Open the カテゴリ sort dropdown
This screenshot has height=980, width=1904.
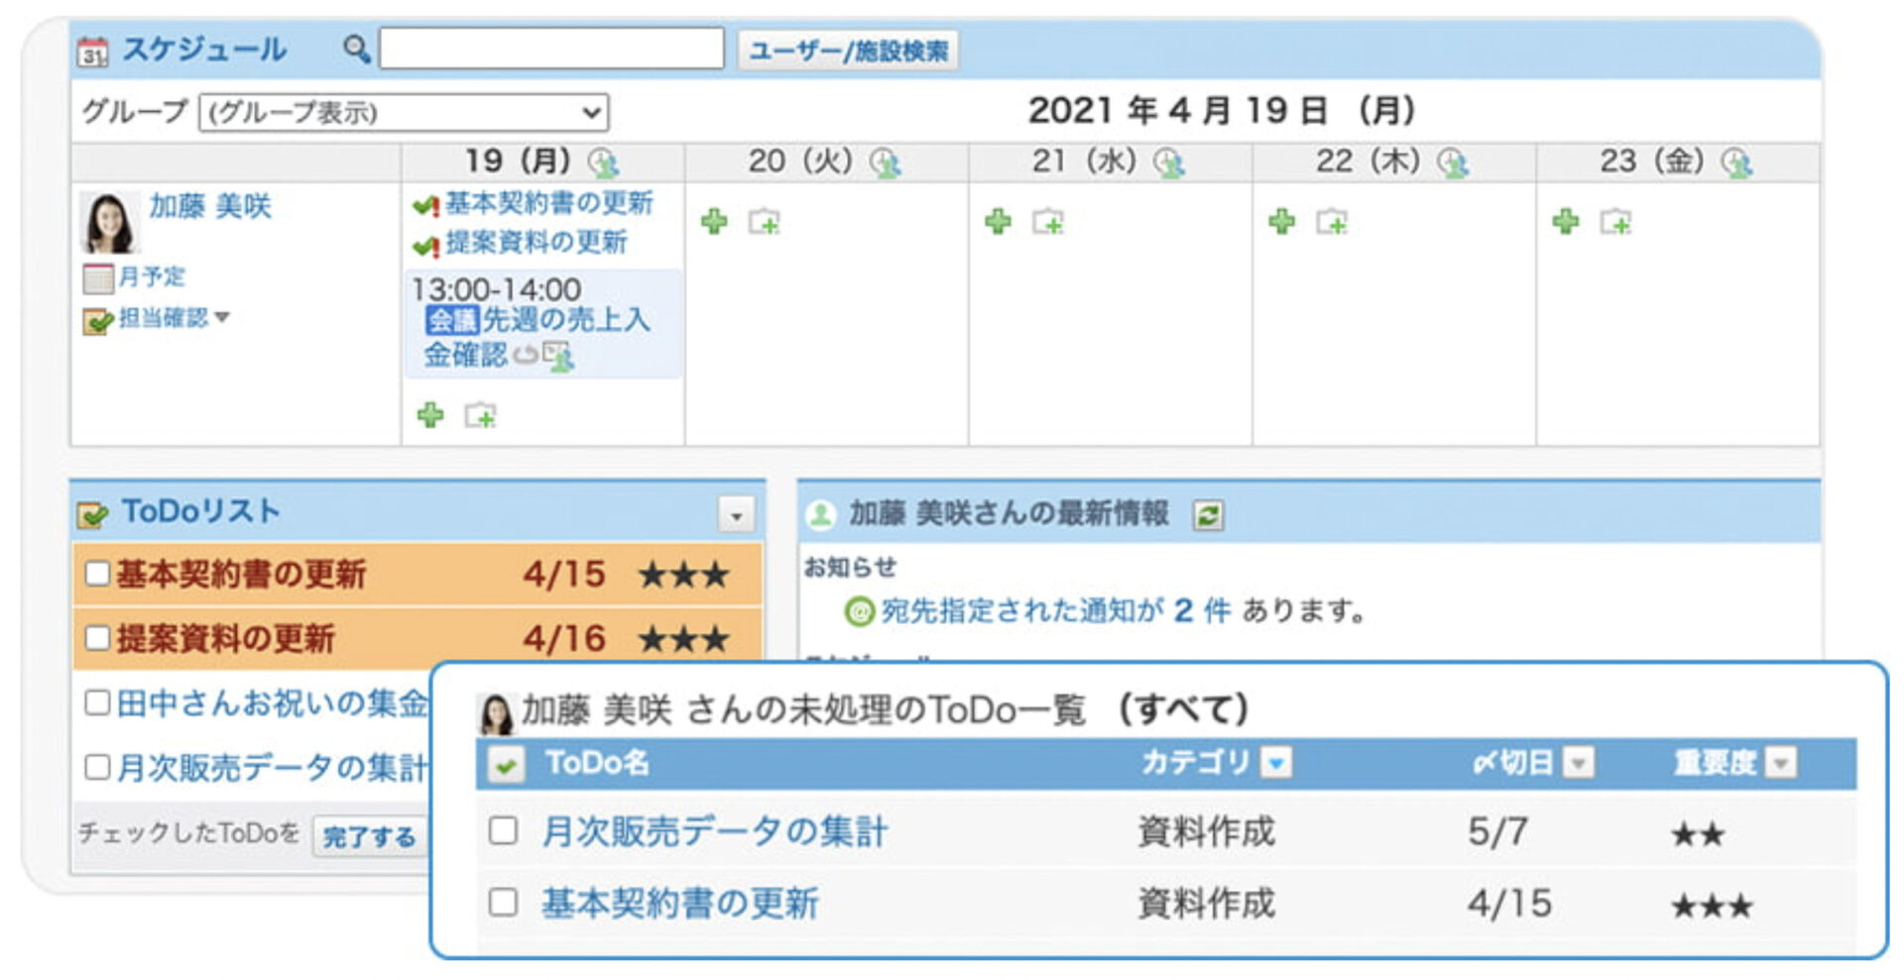(x=1274, y=763)
